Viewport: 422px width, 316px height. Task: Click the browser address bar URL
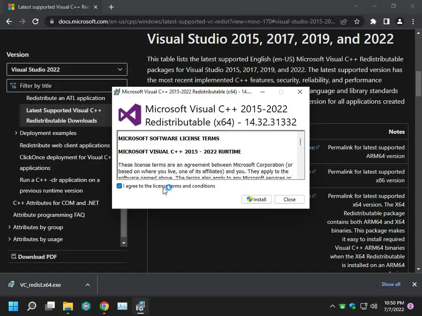(197, 21)
